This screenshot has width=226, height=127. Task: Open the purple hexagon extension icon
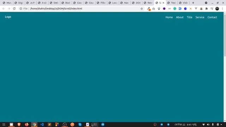click(164, 8)
